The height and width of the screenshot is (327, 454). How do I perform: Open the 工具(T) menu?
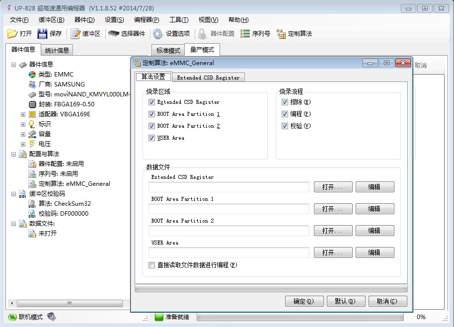pos(179,20)
